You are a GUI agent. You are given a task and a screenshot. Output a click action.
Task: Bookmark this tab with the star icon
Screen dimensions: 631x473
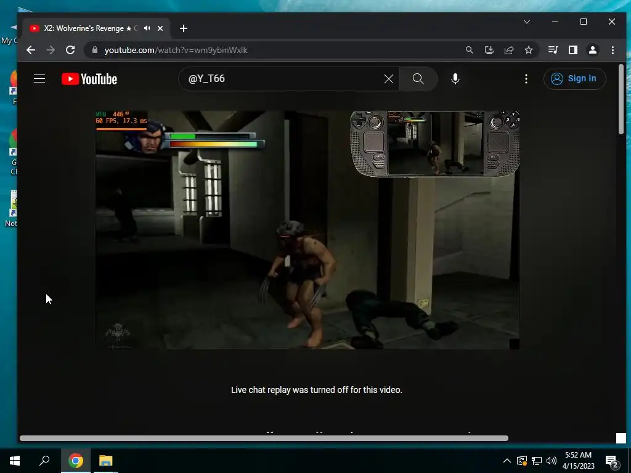(x=528, y=50)
